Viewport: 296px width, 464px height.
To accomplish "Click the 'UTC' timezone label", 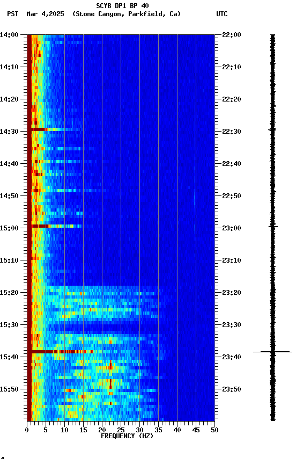I will [222, 14].
